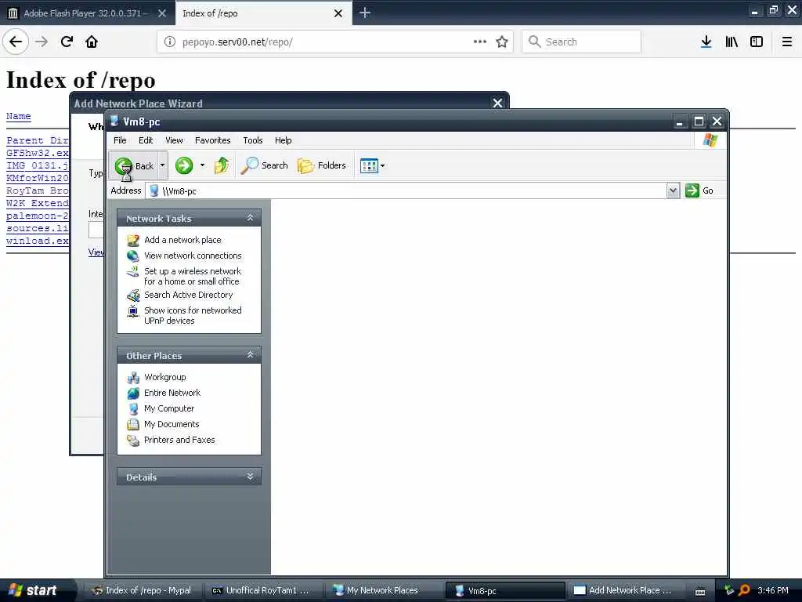Click the Workgroup computers icon
Viewport: 802px width, 602px height.
133,378
